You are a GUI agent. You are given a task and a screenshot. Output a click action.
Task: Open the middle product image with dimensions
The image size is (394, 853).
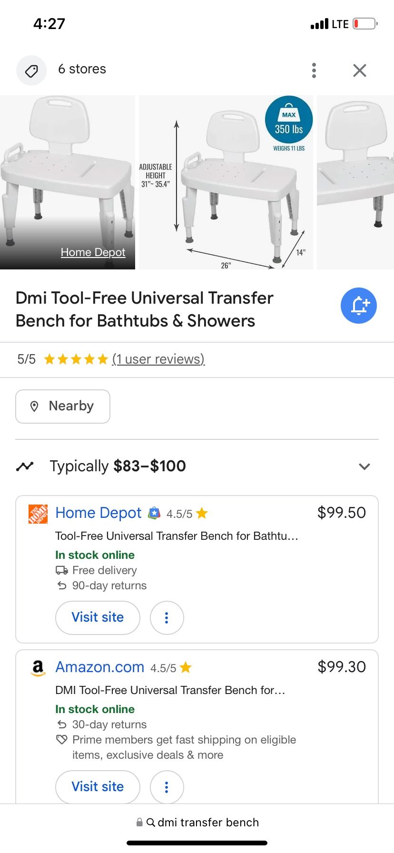pyautogui.click(x=226, y=182)
